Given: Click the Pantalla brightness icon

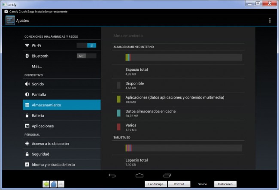Looking at the screenshot, I should click(27, 94).
